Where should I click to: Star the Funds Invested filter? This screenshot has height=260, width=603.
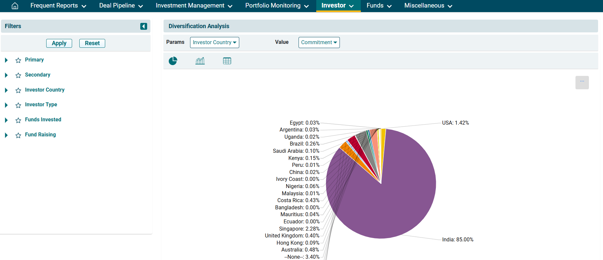pos(18,120)
